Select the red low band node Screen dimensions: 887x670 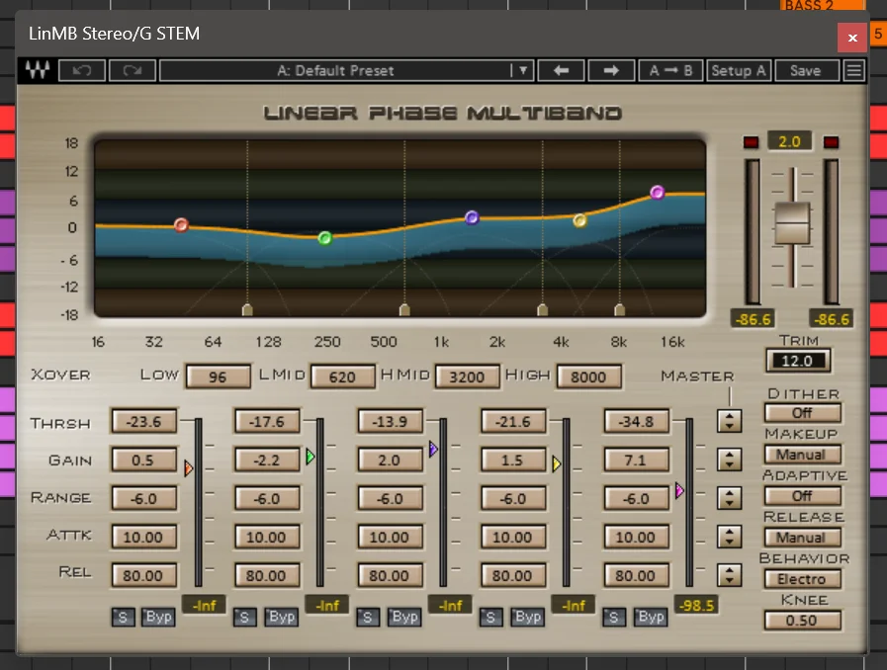(x=181, y=225)
